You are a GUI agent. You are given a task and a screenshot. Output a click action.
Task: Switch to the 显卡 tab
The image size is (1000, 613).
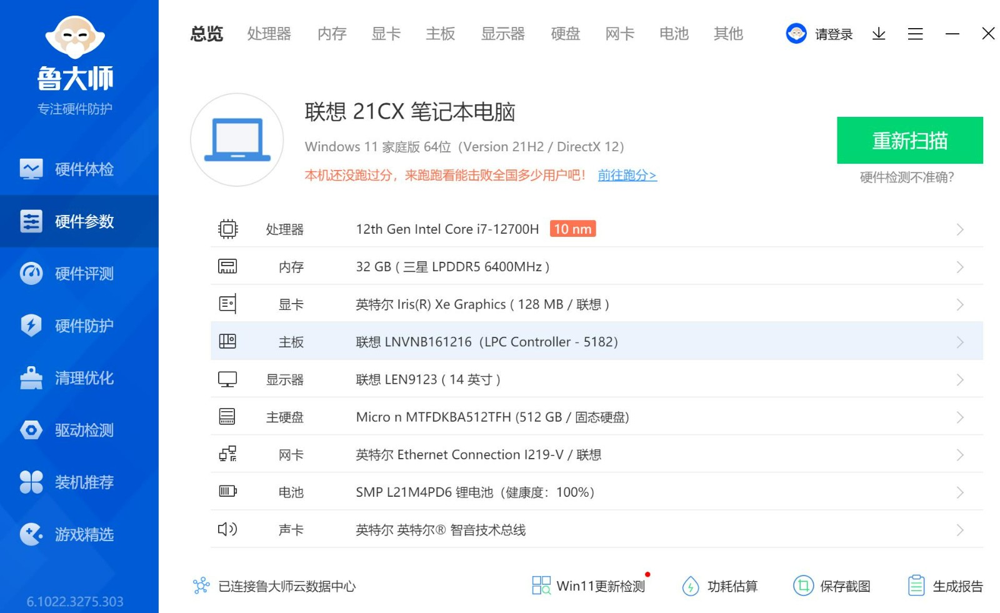click(386, 34)
